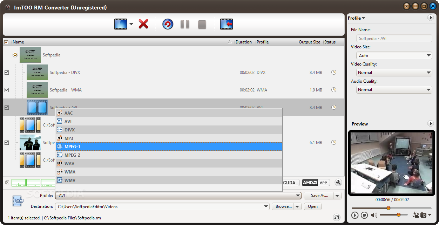Choose MP3 in the profile list

click(x=169, y=138)
